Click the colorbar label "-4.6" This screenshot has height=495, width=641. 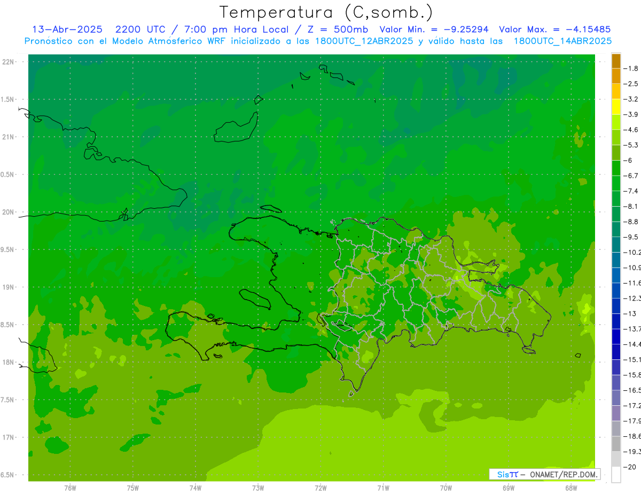coord(631,130)
